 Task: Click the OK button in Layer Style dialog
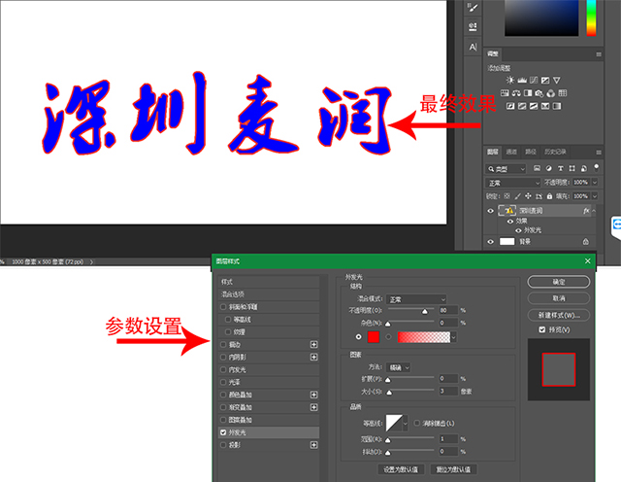(559, 282)
